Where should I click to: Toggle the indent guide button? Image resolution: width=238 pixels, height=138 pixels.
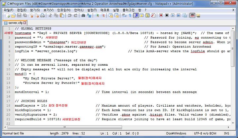click(136, 16)
